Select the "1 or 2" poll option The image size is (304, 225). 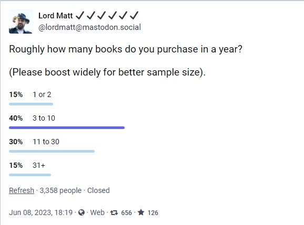[x=42, y=94]
